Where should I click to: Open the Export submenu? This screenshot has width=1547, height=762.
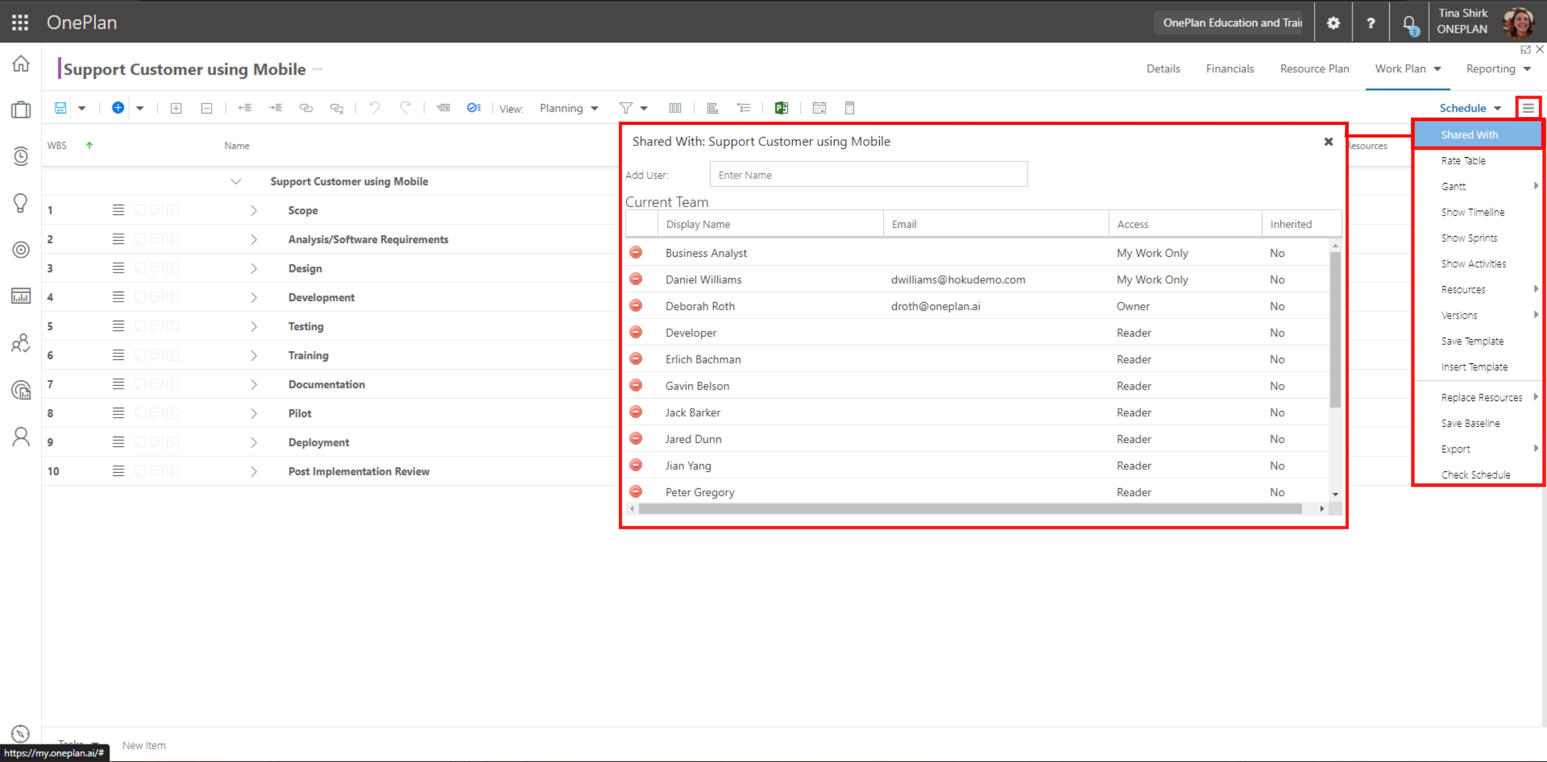click(x=1477, y=449)
